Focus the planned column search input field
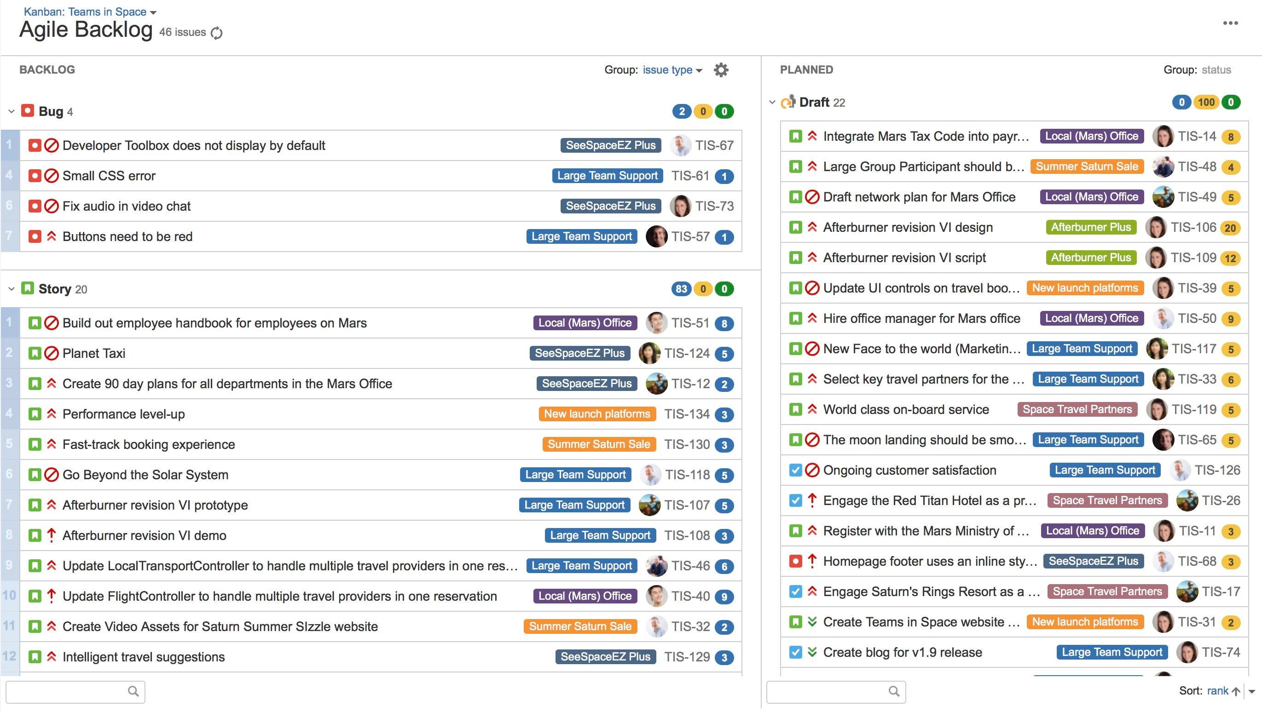 (836, 691)
